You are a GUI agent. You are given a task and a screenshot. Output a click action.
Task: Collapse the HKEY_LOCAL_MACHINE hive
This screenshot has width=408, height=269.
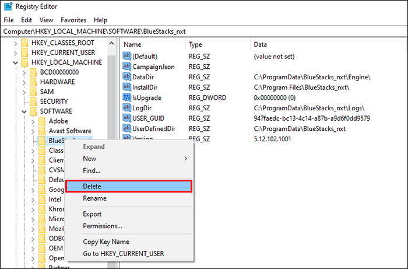(15, 62)
